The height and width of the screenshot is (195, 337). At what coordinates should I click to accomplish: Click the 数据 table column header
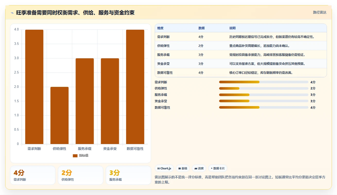pyautogui.click(x=202, y=28)
